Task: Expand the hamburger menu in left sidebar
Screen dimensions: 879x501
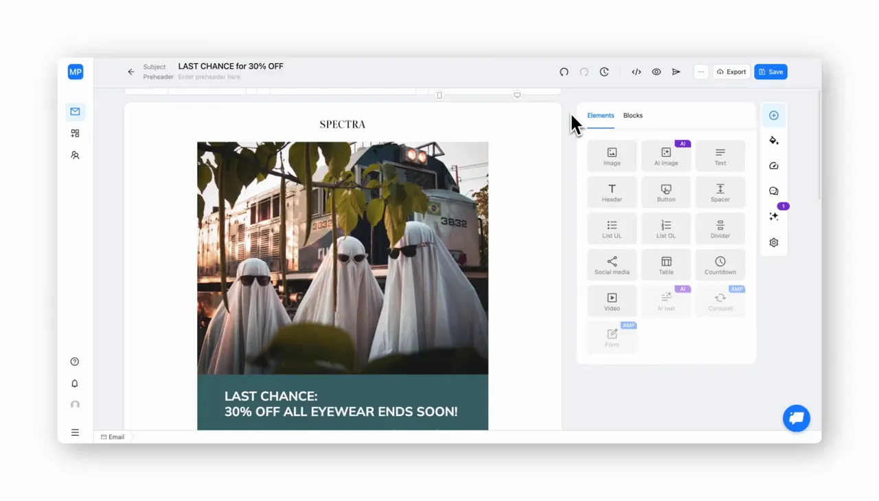Action: pyautogui.click(x=75, y=432)
